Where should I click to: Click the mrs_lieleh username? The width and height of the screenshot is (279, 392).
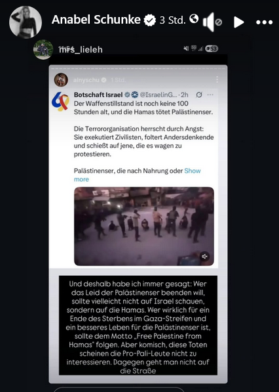point(81,50)
